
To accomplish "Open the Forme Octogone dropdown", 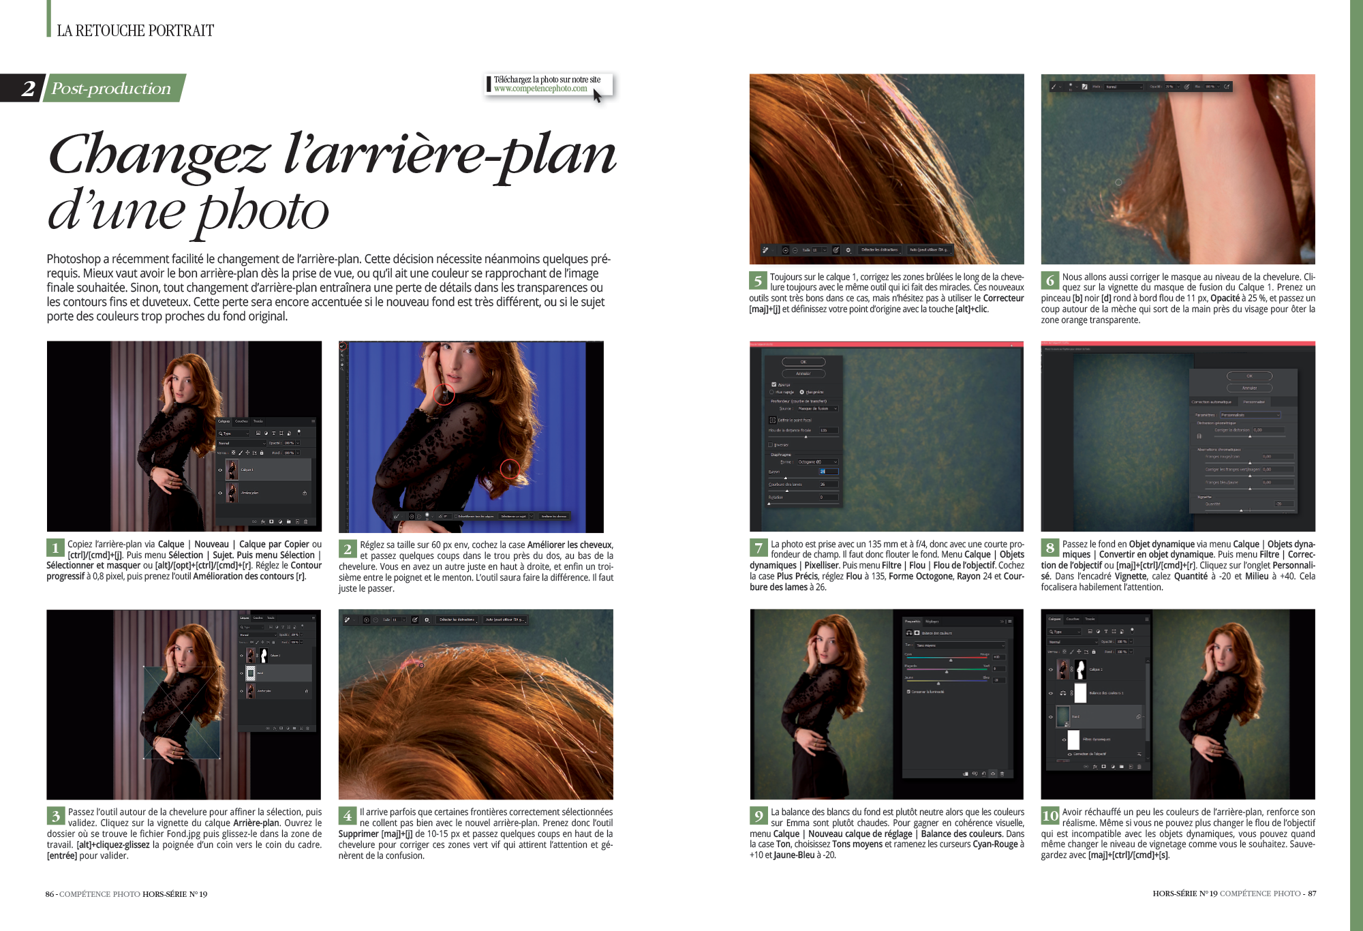I will (818, 462).
